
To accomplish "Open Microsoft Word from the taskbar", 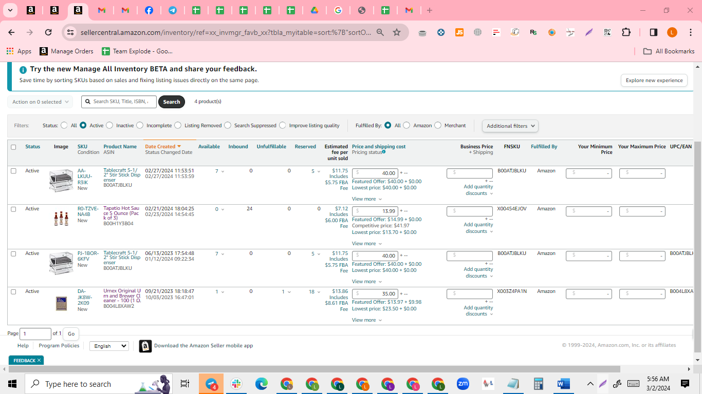I will [564, 384].
